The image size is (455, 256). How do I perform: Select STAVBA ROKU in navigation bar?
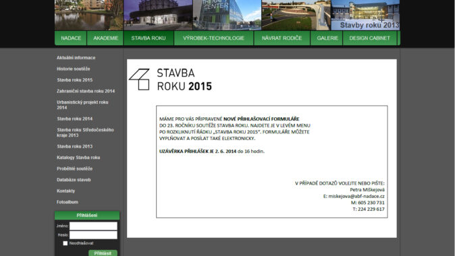click(149, 38)
